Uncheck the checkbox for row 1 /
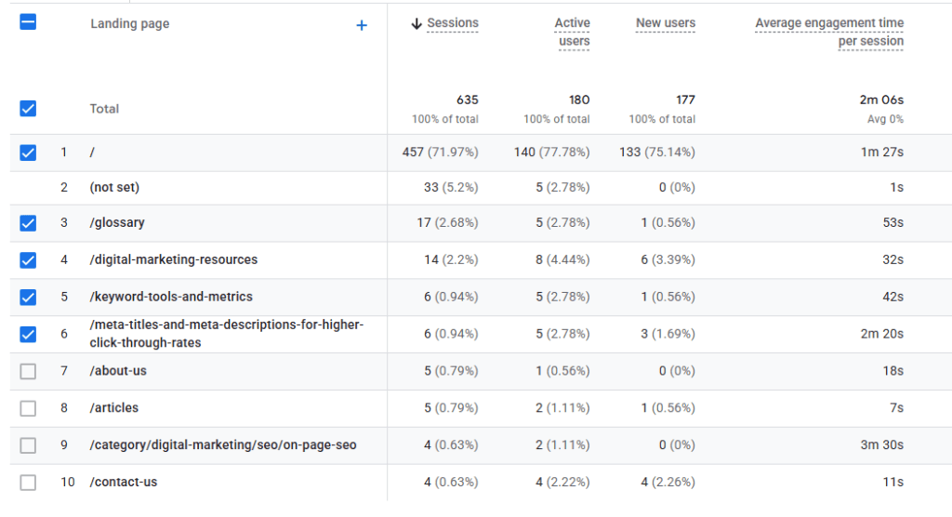 point(28,152)
